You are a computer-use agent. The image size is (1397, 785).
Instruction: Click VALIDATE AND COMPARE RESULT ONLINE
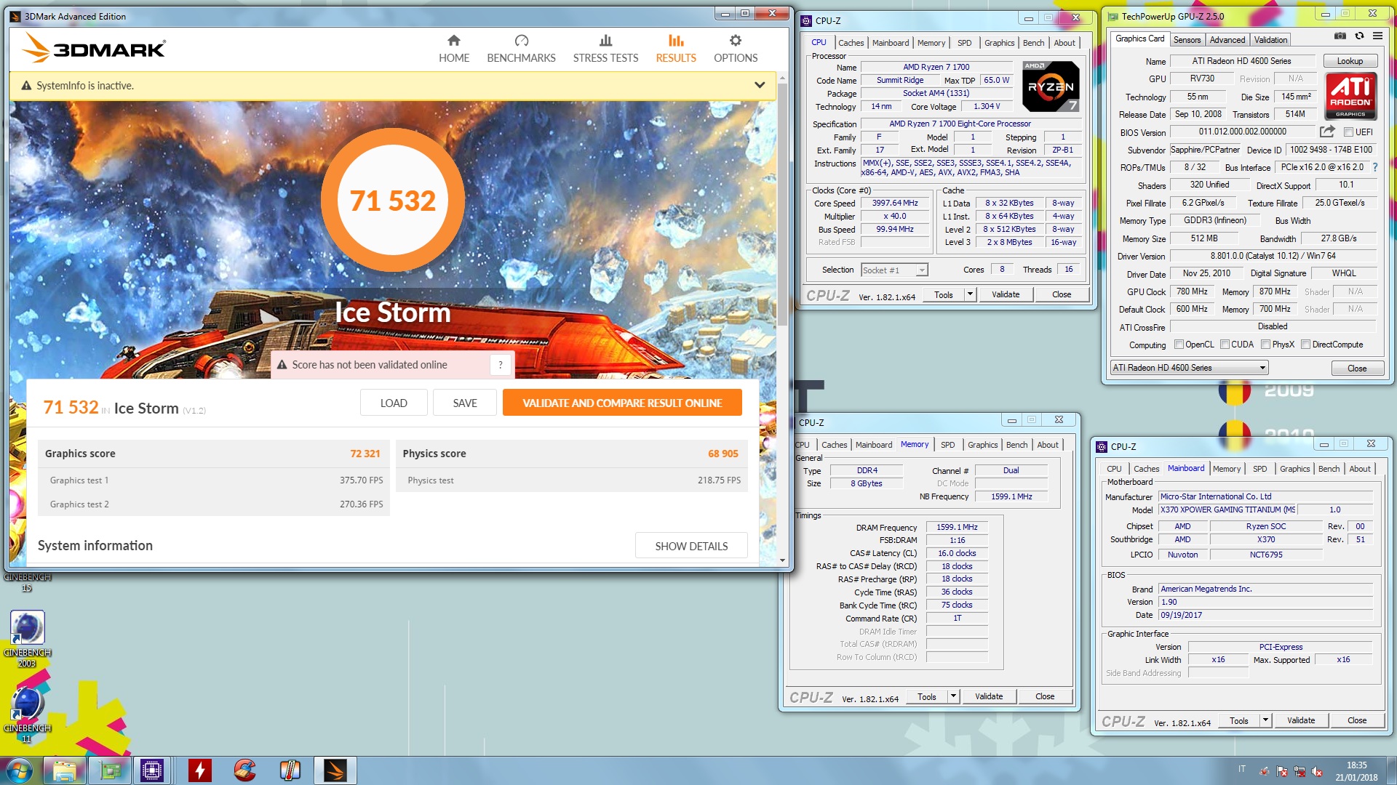[x=622, y=403]
